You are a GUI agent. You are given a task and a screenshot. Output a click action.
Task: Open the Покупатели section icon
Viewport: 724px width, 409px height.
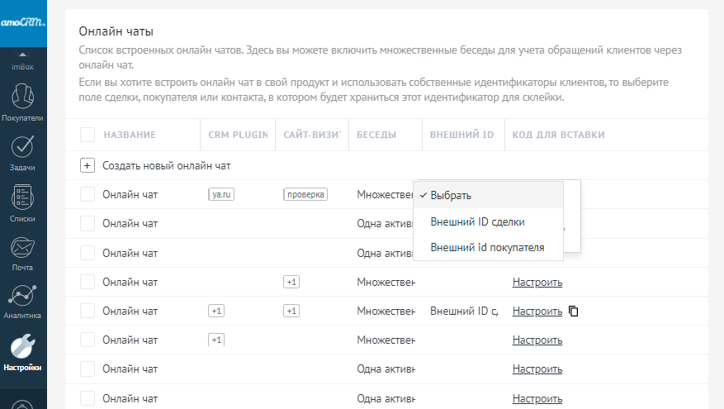(x=23, y=96)
